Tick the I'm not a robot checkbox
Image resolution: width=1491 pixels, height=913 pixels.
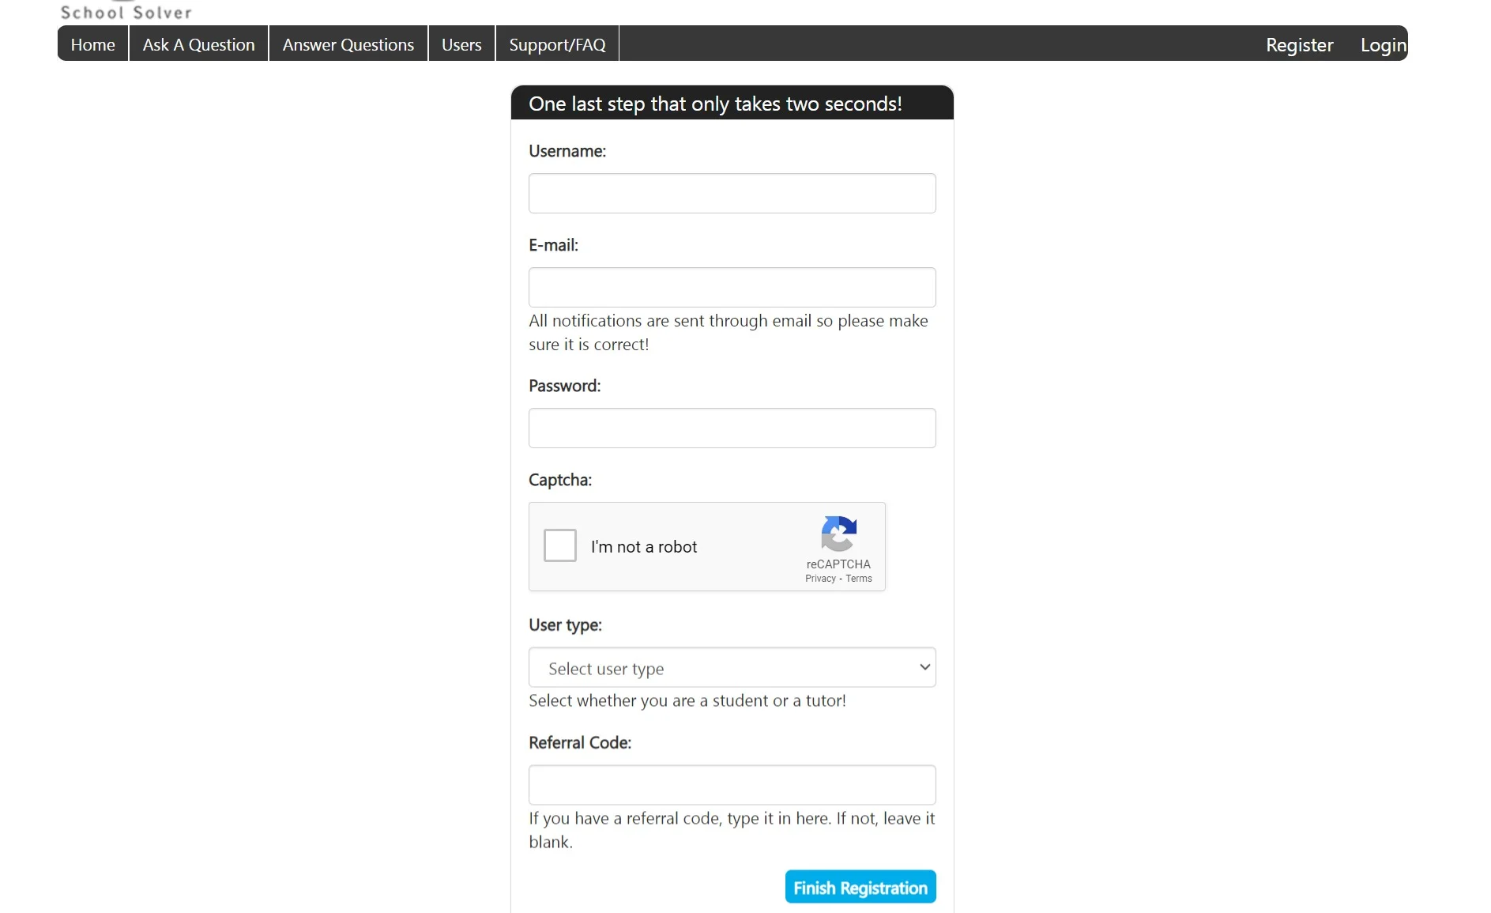pos(559,545)
